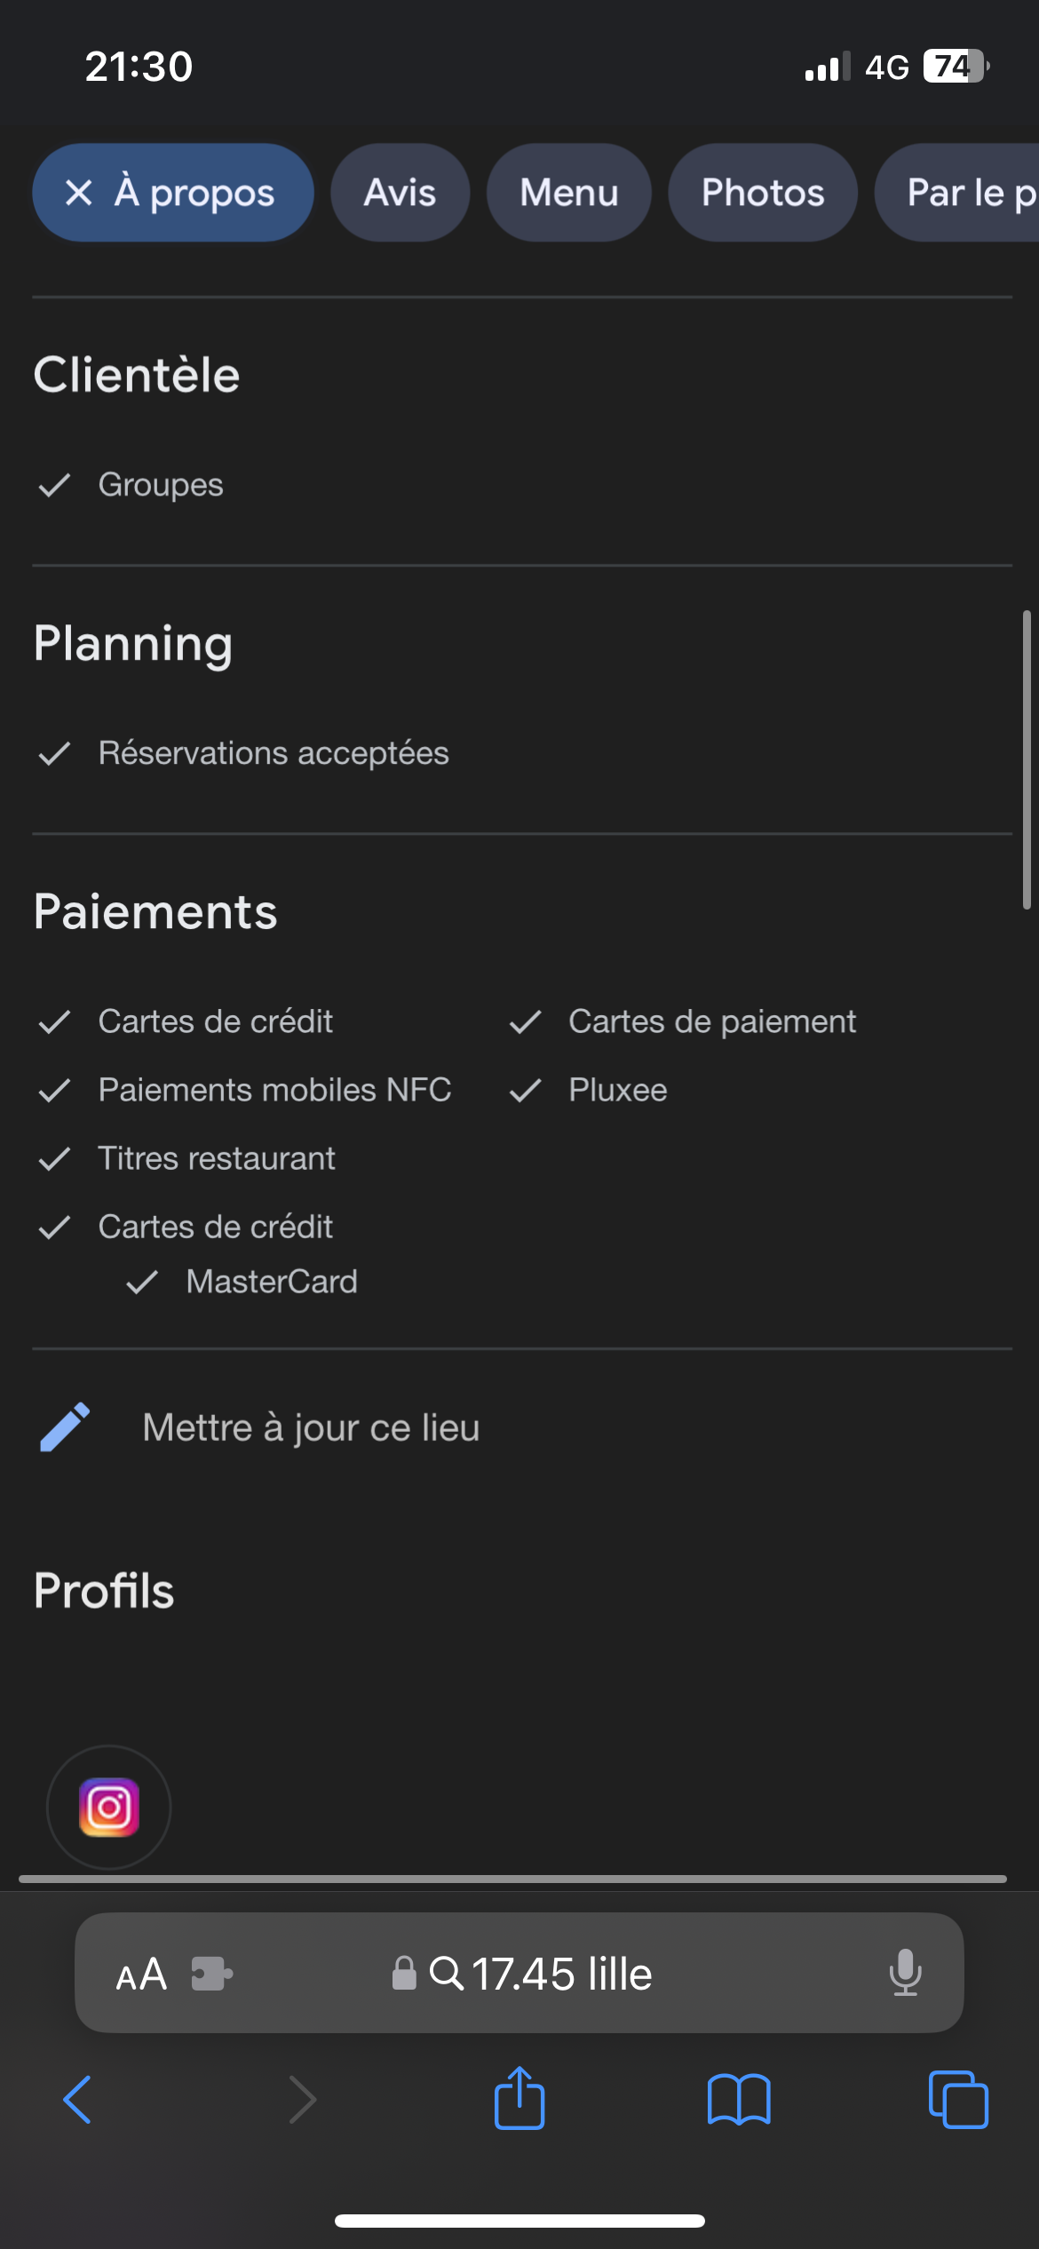Tap the microphone dictation icon
Viewport: 1039px width, 2249px height.
tap(905, 1973)
